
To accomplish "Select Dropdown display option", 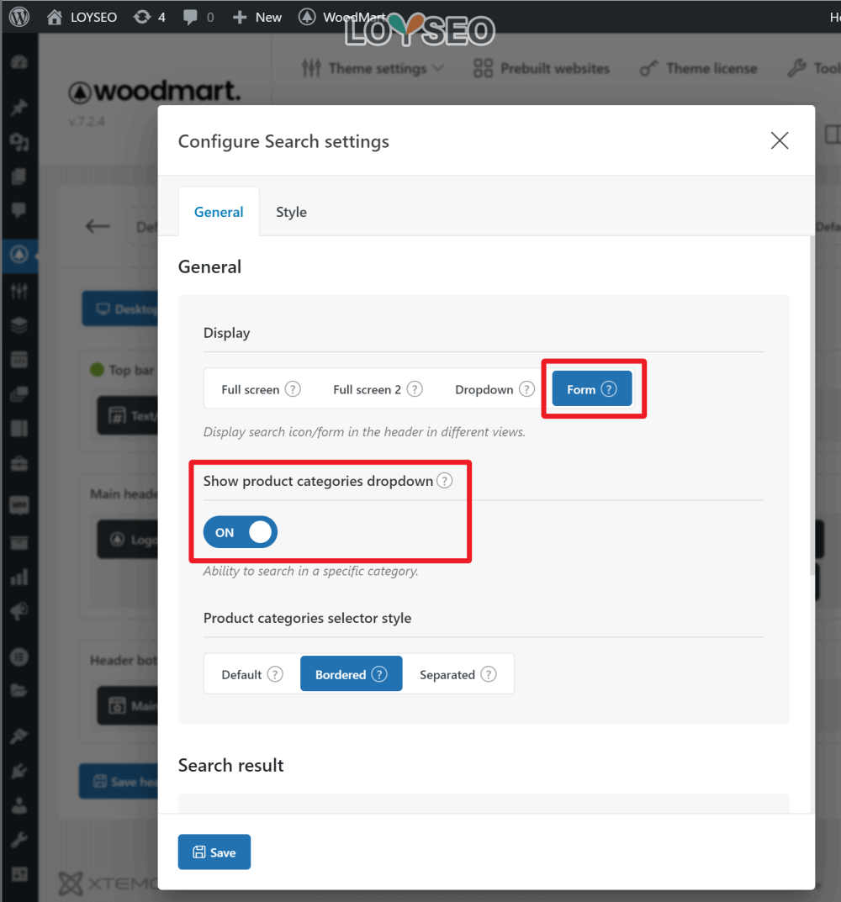I will click(494, 389).
